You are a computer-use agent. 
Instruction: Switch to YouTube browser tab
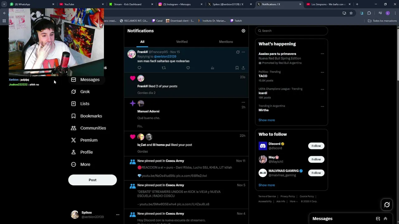pyautogui.click(x=82, y=4)
